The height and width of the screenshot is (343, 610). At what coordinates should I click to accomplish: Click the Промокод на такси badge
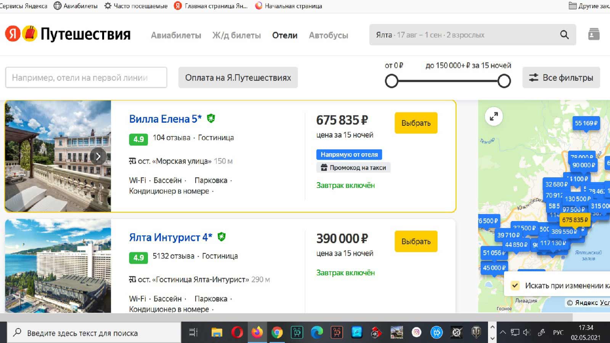tap(353, 168)
